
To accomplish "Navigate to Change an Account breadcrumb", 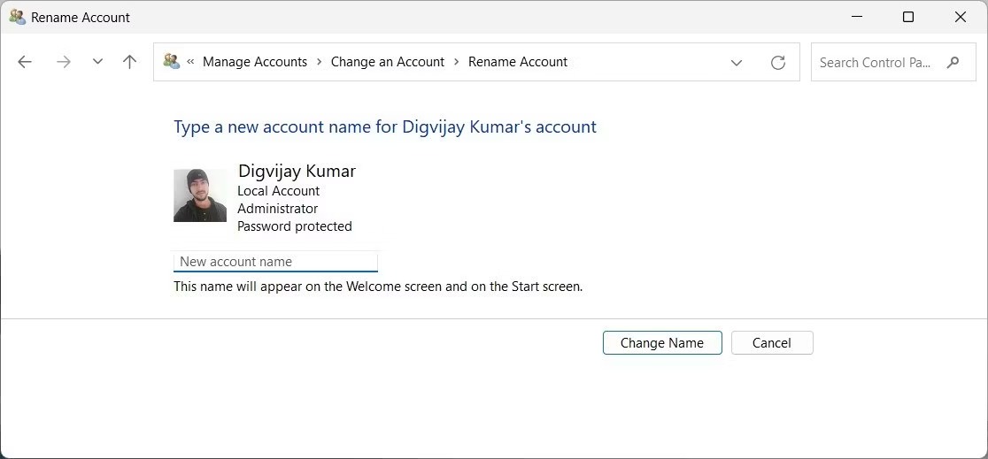I will 388,62.
